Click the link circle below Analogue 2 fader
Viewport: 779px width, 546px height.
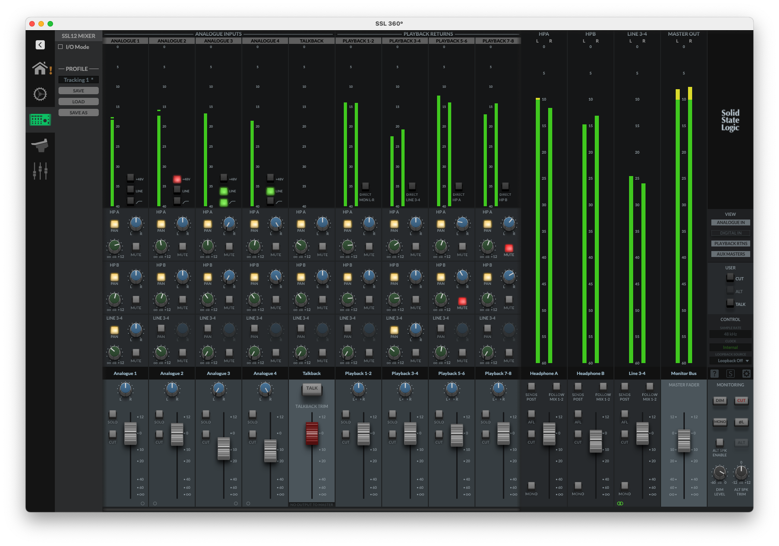[x=155, y=503]
